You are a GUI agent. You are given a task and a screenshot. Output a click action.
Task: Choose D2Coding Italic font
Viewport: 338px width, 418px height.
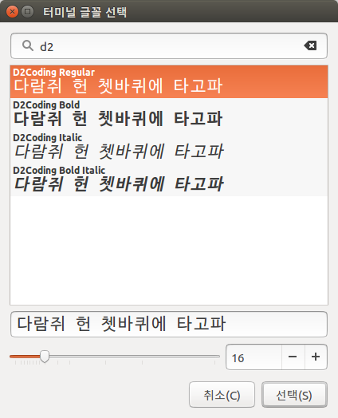[x=169, y=147]
